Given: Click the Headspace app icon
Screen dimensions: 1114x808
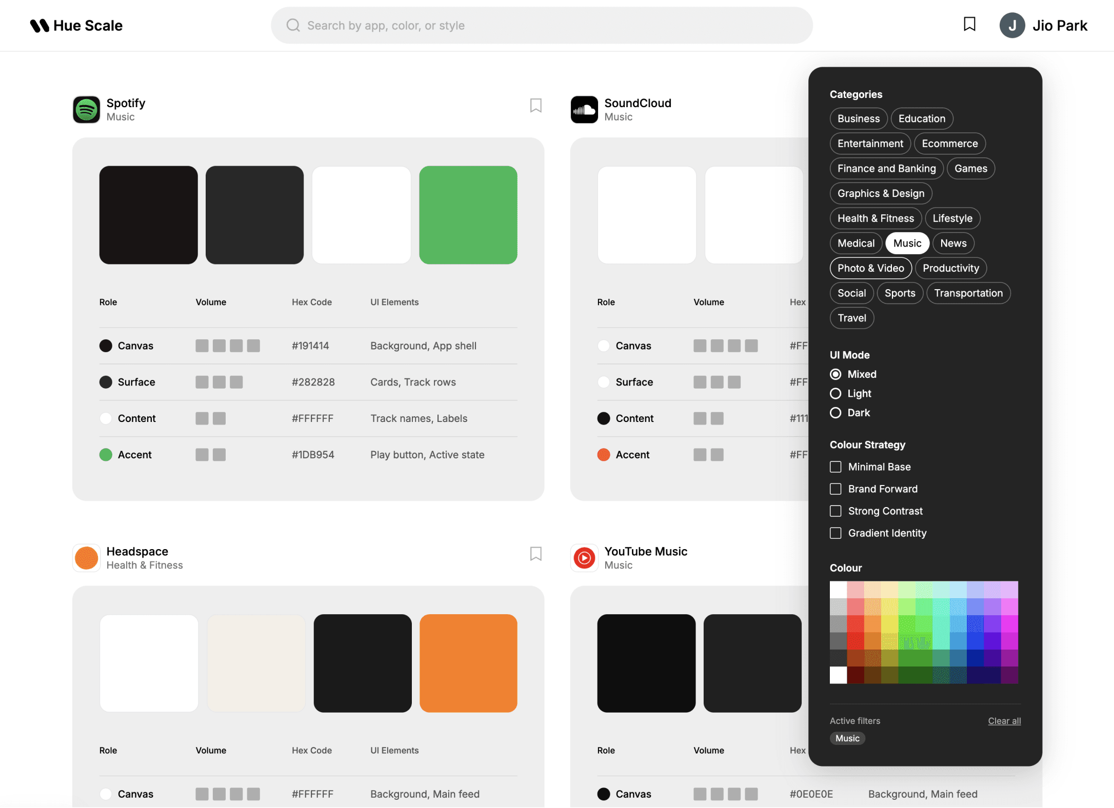Looking at the screenshot, I should [x=86, y=557].
